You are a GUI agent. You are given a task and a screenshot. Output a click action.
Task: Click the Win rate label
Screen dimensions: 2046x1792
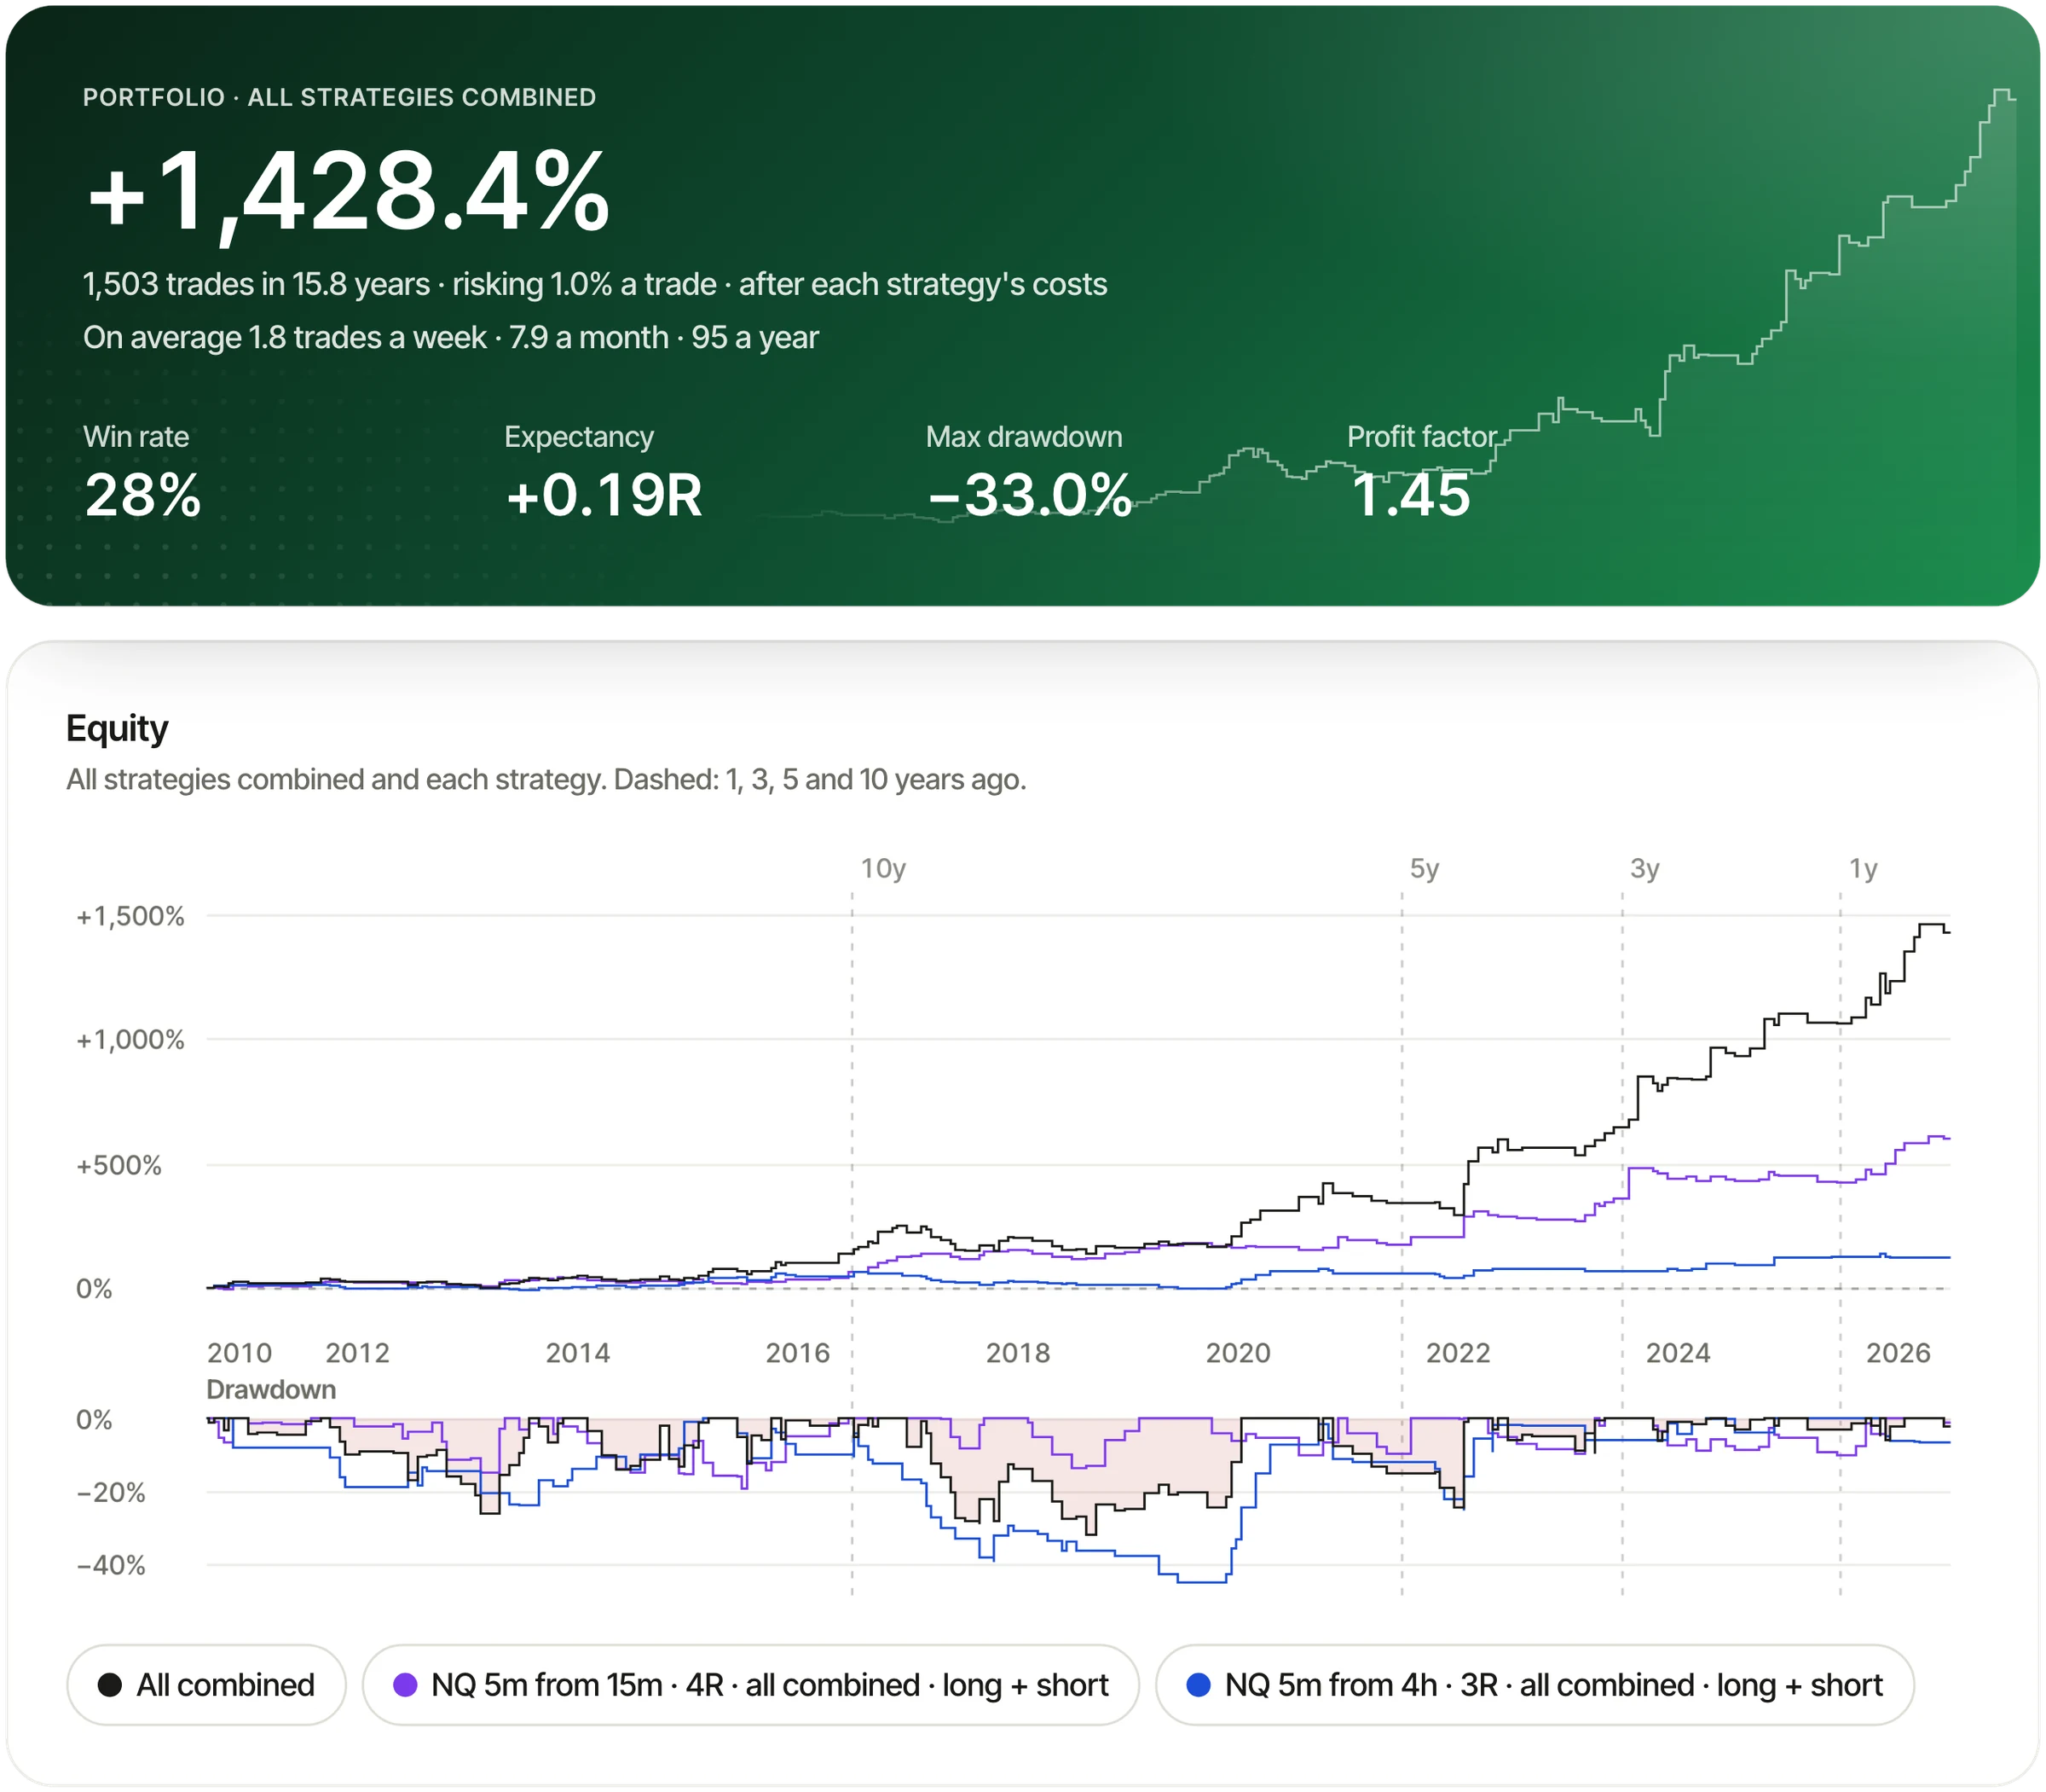[136, 437]
